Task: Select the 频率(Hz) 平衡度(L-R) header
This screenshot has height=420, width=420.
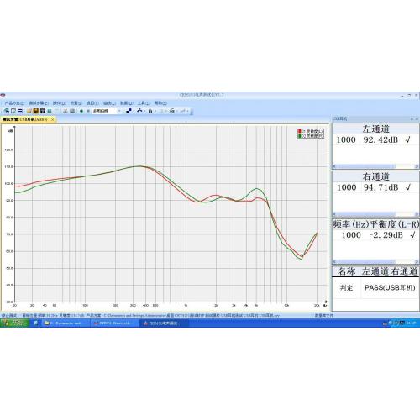Action: click(x=375, y=224)
